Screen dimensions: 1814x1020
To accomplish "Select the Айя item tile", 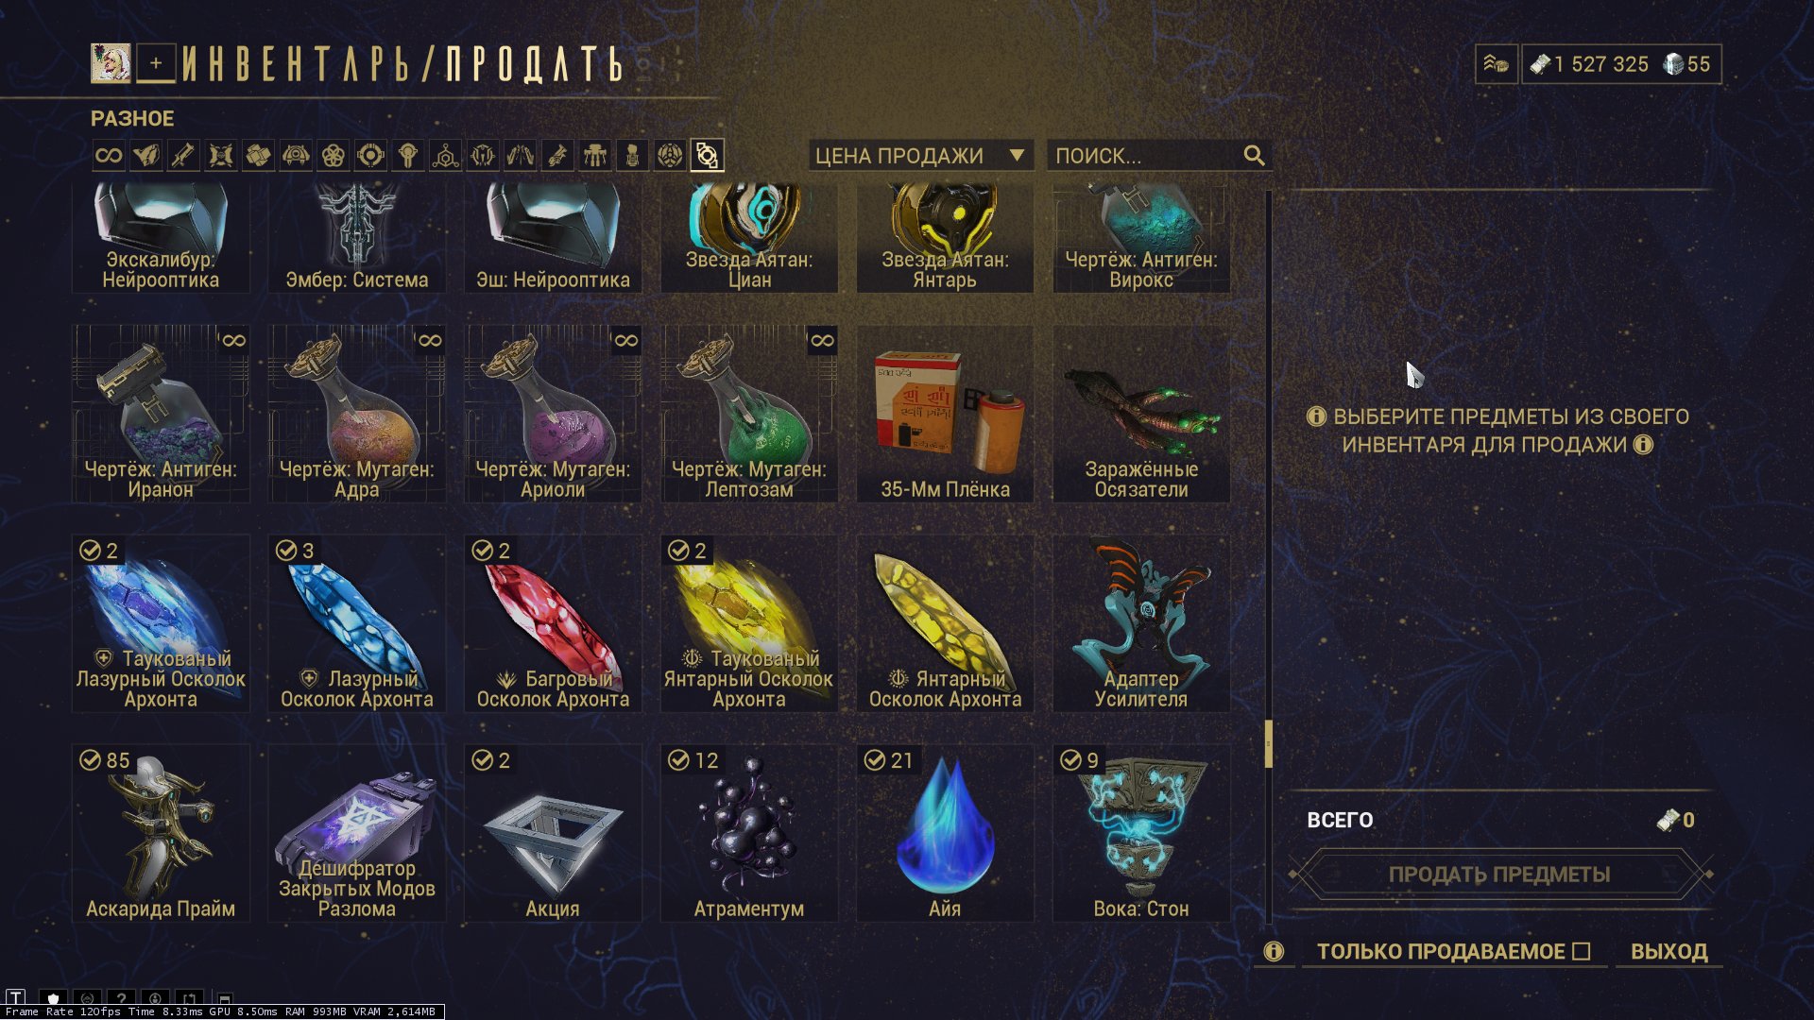I will [945, 833].
